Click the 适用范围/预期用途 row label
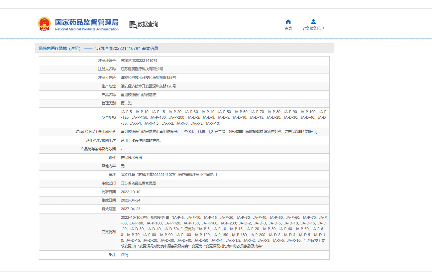The image size is (432, 272). (x=101, y=140)
